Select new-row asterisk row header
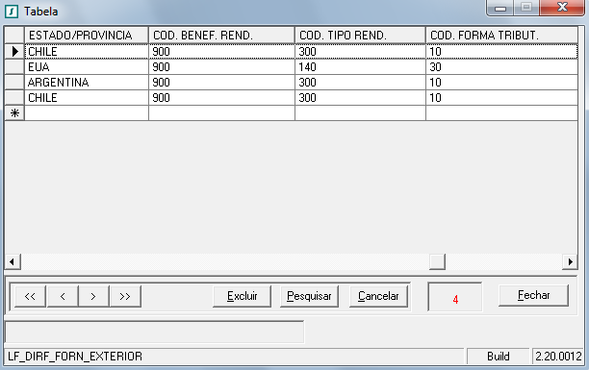589x370 pixels. coord(14,113)
